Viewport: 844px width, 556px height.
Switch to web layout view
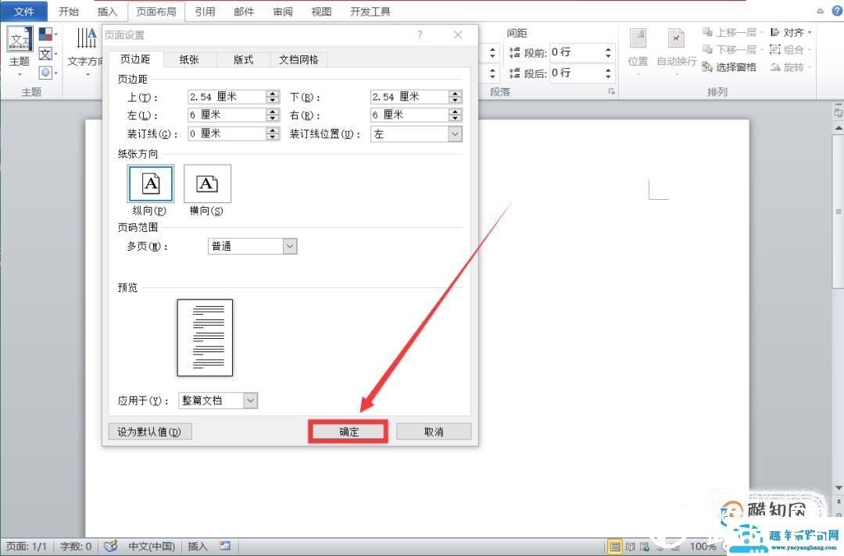coord(644,547)
